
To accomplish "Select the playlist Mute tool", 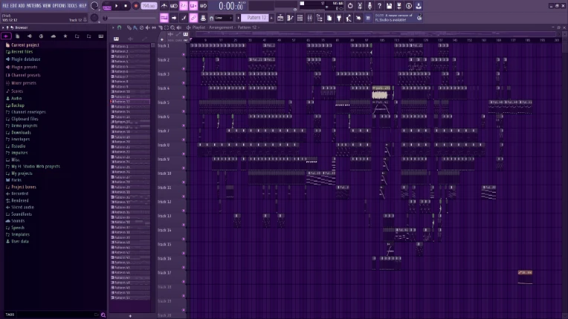I will 147,28.
